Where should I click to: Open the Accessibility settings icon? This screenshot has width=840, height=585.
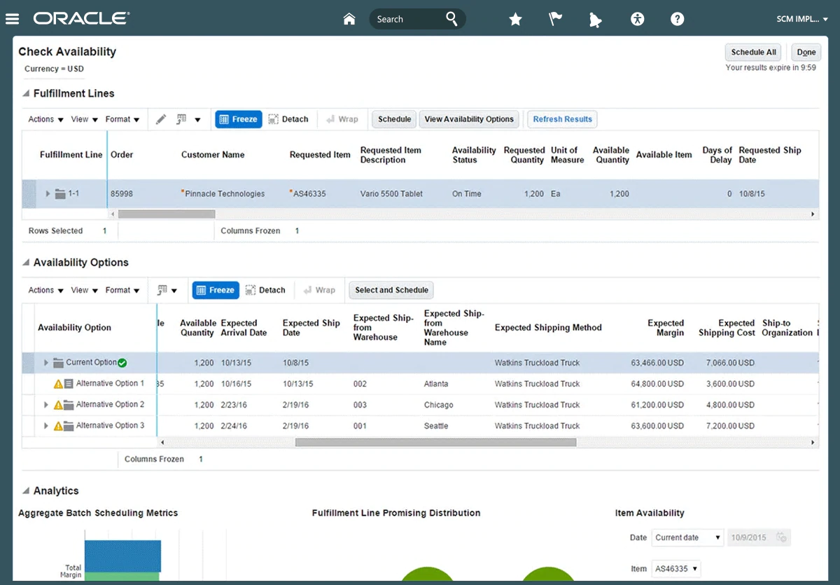click(637, 19)
